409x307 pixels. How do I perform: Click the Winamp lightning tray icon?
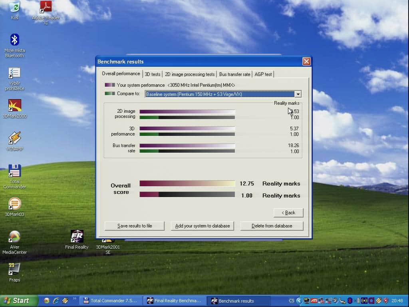[x=379, y=301]
